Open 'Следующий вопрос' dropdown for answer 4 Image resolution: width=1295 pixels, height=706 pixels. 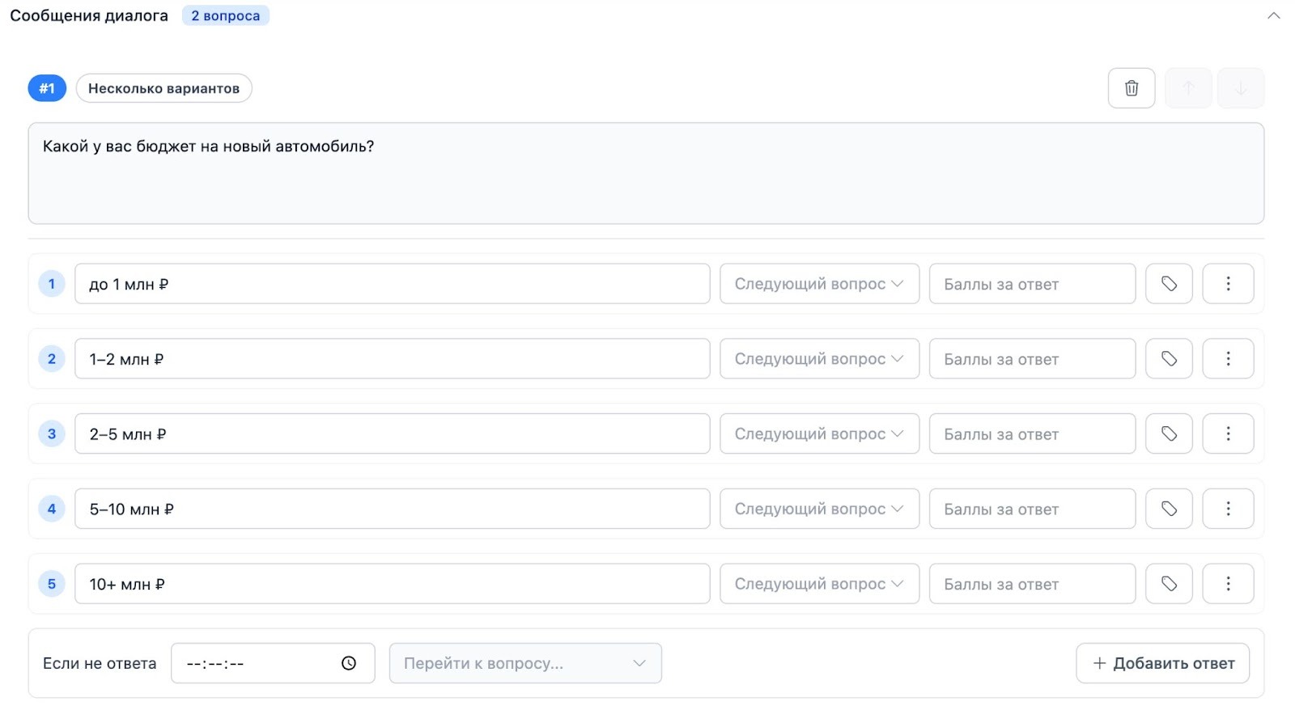819,509
